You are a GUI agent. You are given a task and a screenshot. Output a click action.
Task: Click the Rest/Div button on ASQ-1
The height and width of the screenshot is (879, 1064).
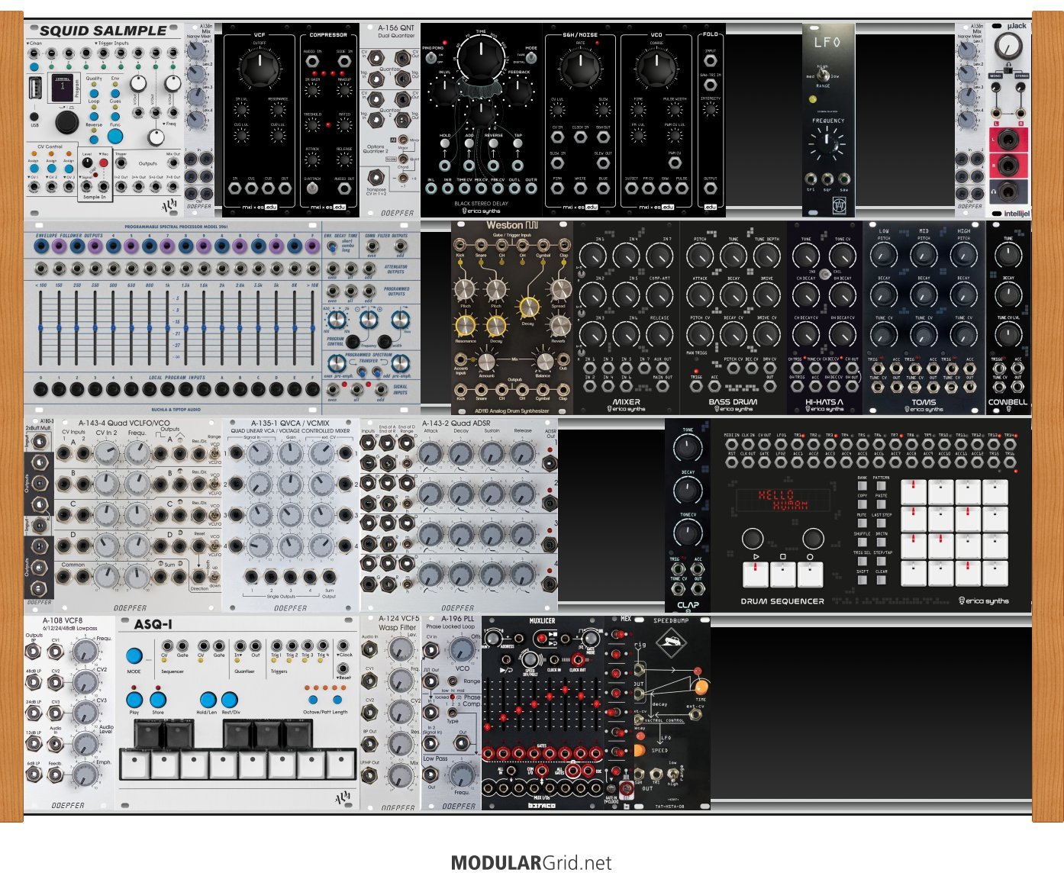230,700
